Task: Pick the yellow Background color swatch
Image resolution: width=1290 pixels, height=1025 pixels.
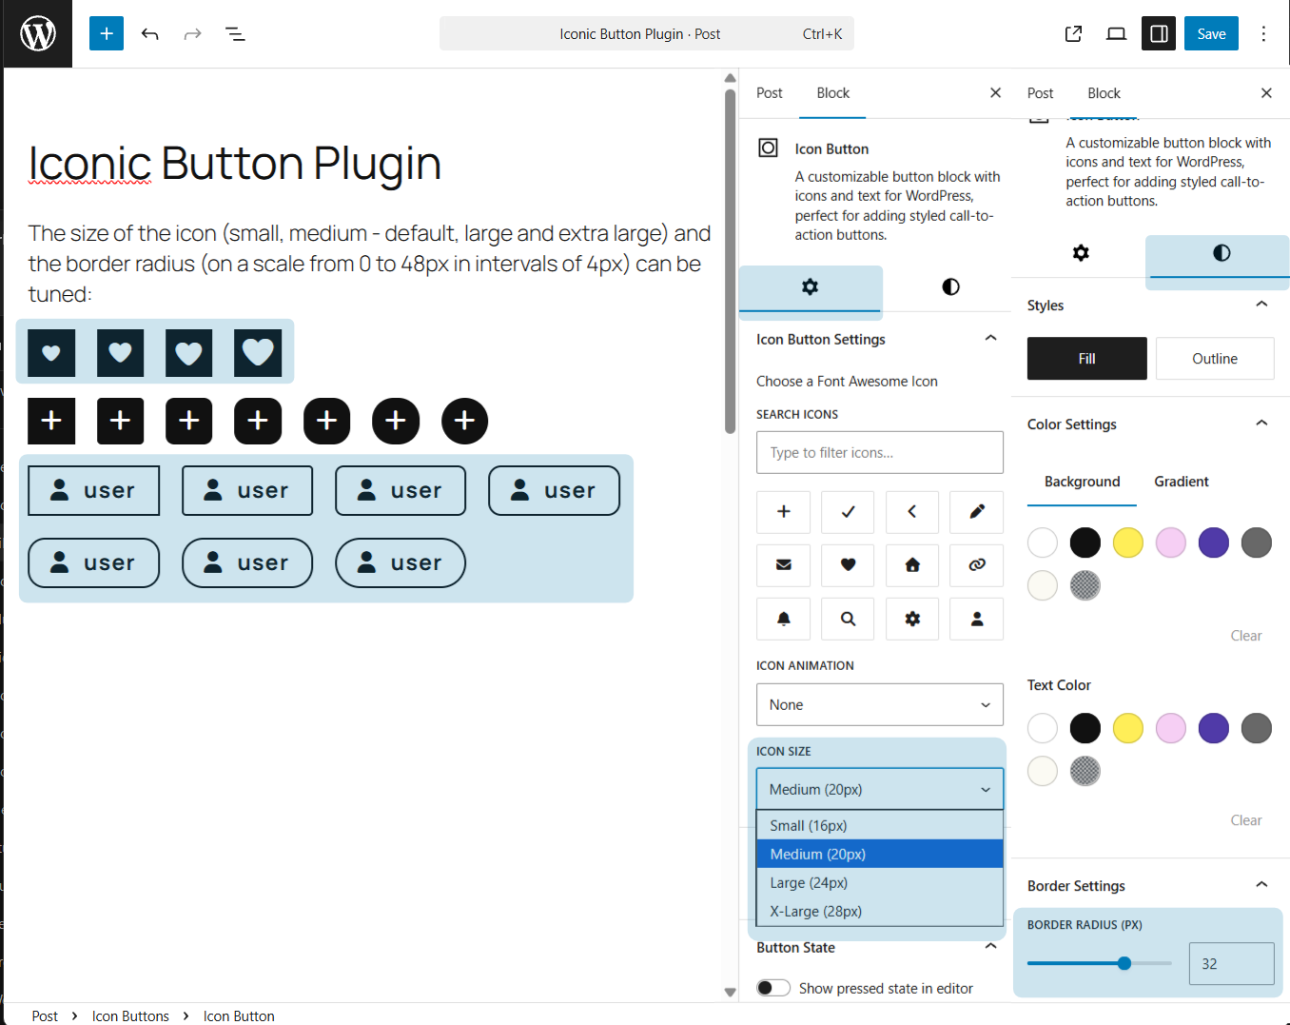Action: (1128, 543)
